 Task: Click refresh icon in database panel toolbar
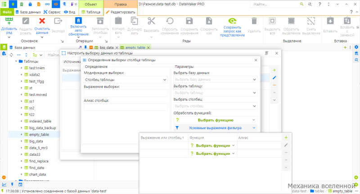[x=11, y=55]
